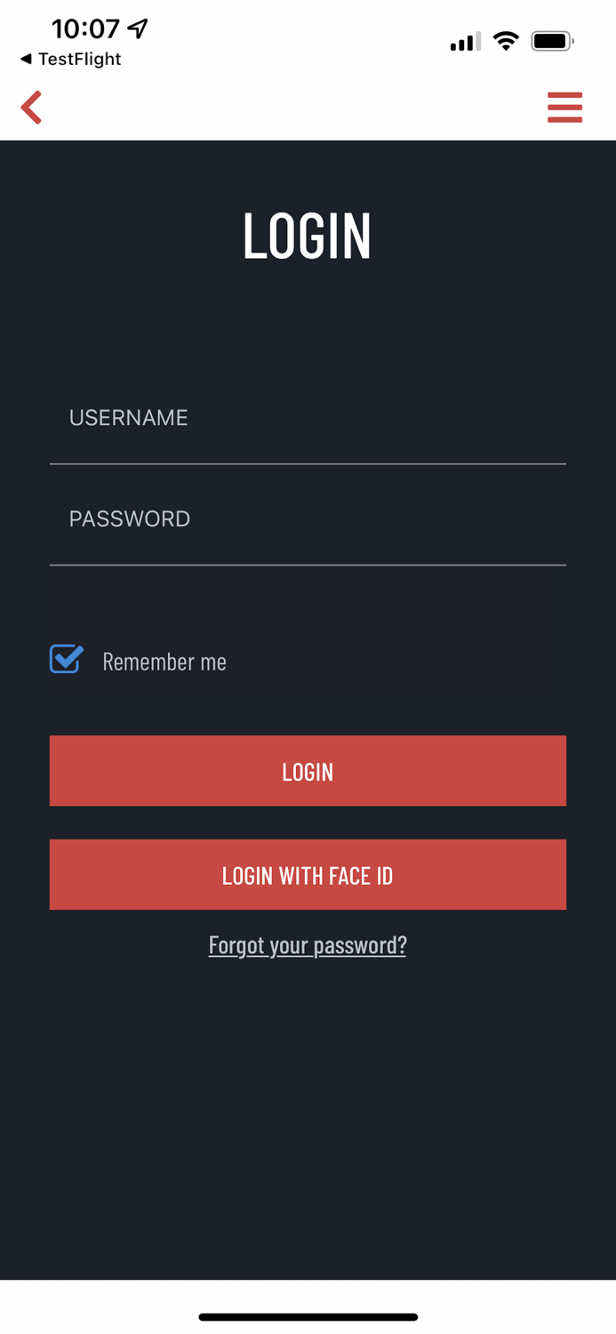
Task: Tap the battery icon in status bar
Action: [x=551, y=39]
